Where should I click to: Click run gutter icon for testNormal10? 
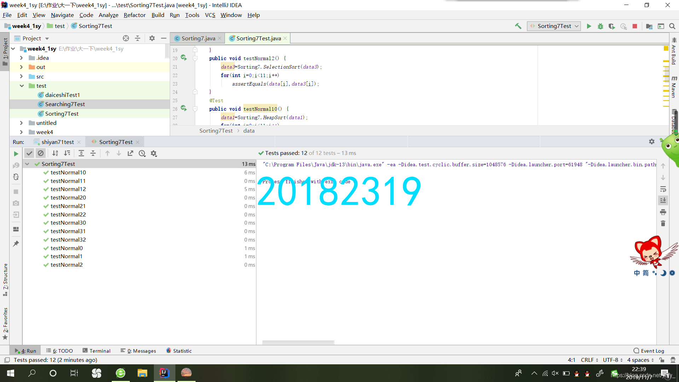pos(184,108)
